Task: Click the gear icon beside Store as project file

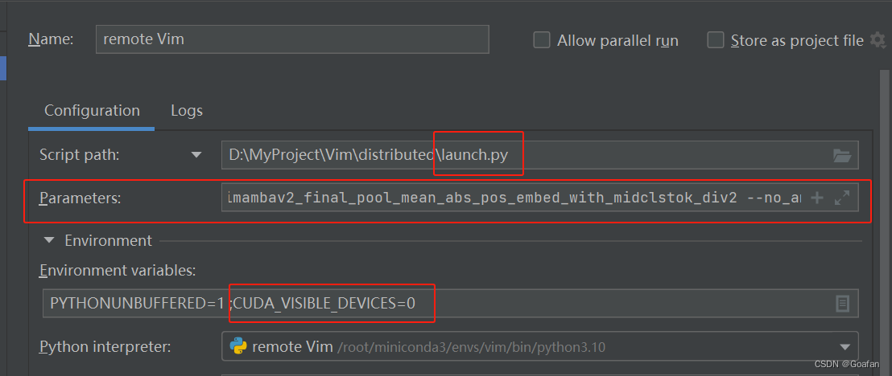Action: 878,40
